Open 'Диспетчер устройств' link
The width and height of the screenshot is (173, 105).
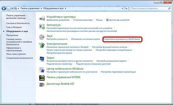(x=119, y=20)
